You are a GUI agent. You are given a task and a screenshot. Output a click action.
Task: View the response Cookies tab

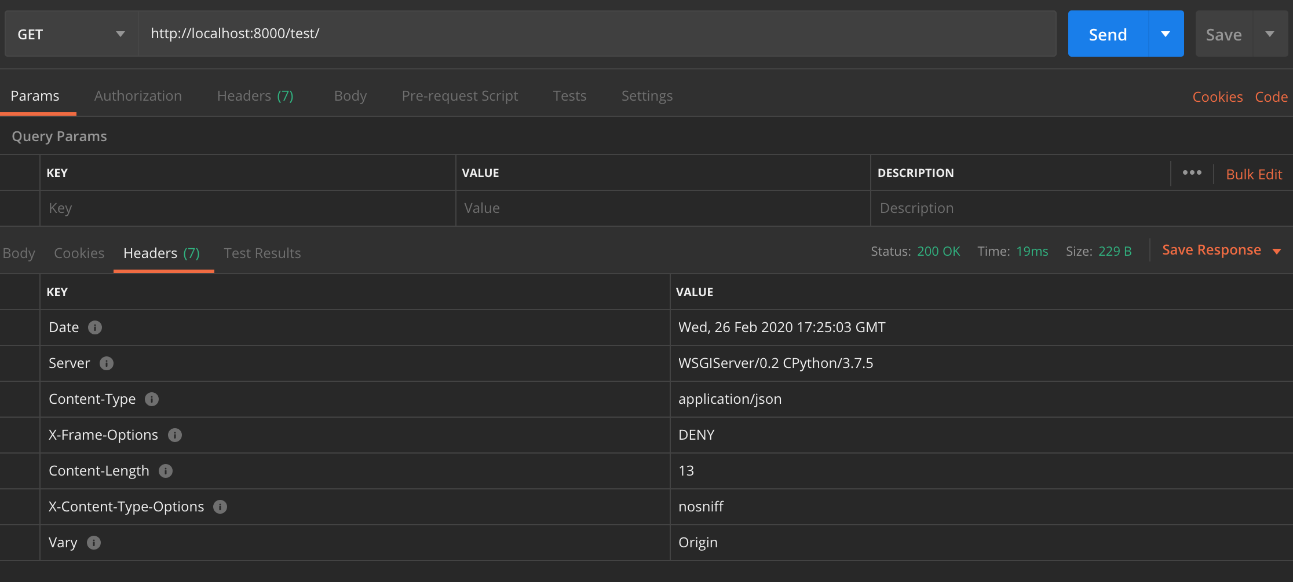79,253
